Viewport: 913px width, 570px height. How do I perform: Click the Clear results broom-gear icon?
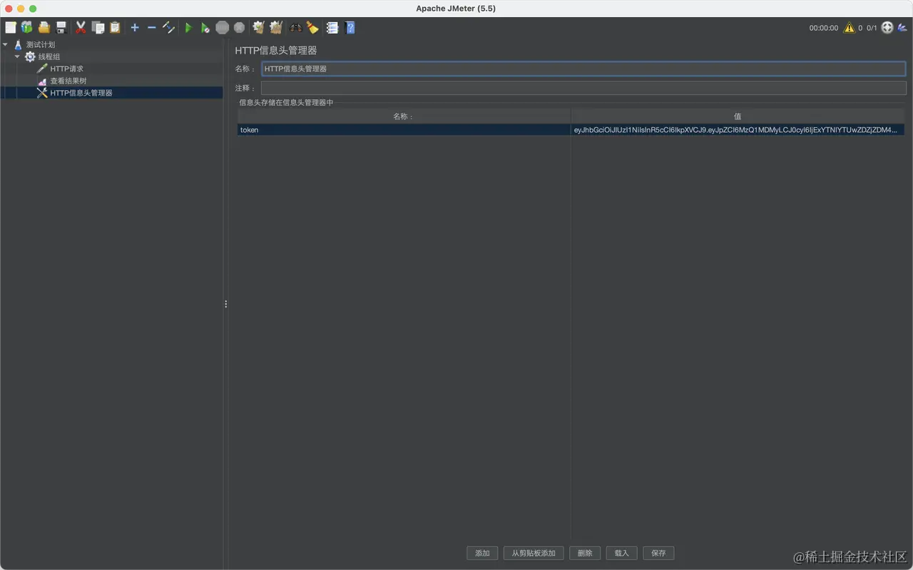tap(258, 28)
